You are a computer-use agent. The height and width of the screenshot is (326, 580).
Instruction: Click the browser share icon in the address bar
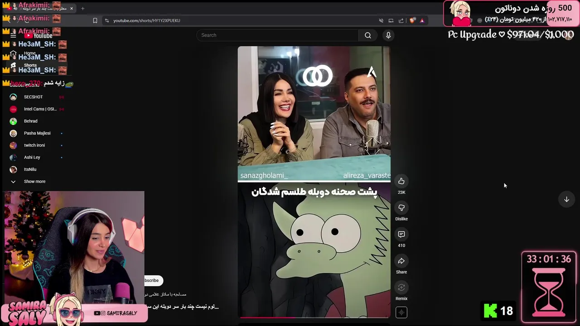(401, 20)
